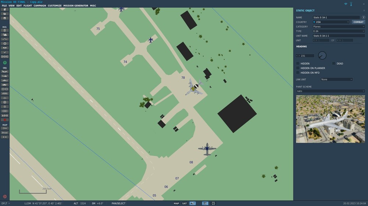Image resolution: width=368 pixels, height=206 pixels.
Task: Click the COMBAT button
Action: click(358, 22)
